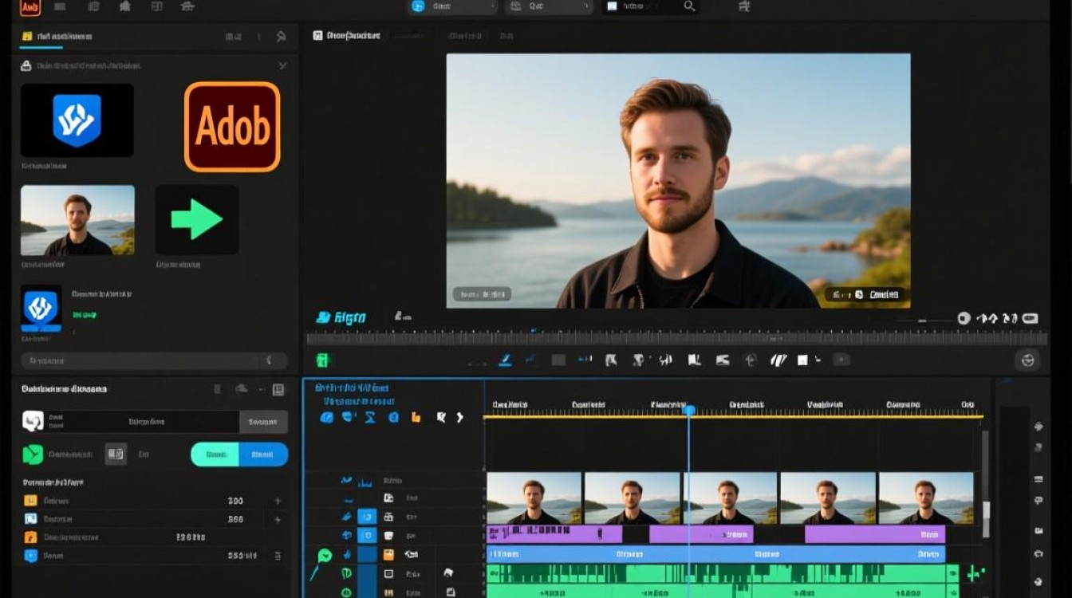Screen dimensions: 1072x598
Task: Click the Adobe logo in the top-left corner
Action: click(30, 7)
